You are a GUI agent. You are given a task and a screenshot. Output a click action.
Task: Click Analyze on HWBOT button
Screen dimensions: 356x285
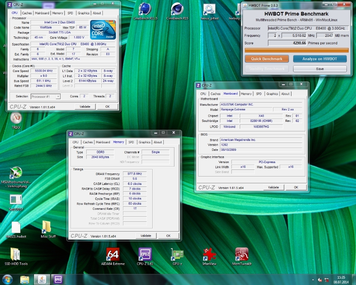click(320, 59)
